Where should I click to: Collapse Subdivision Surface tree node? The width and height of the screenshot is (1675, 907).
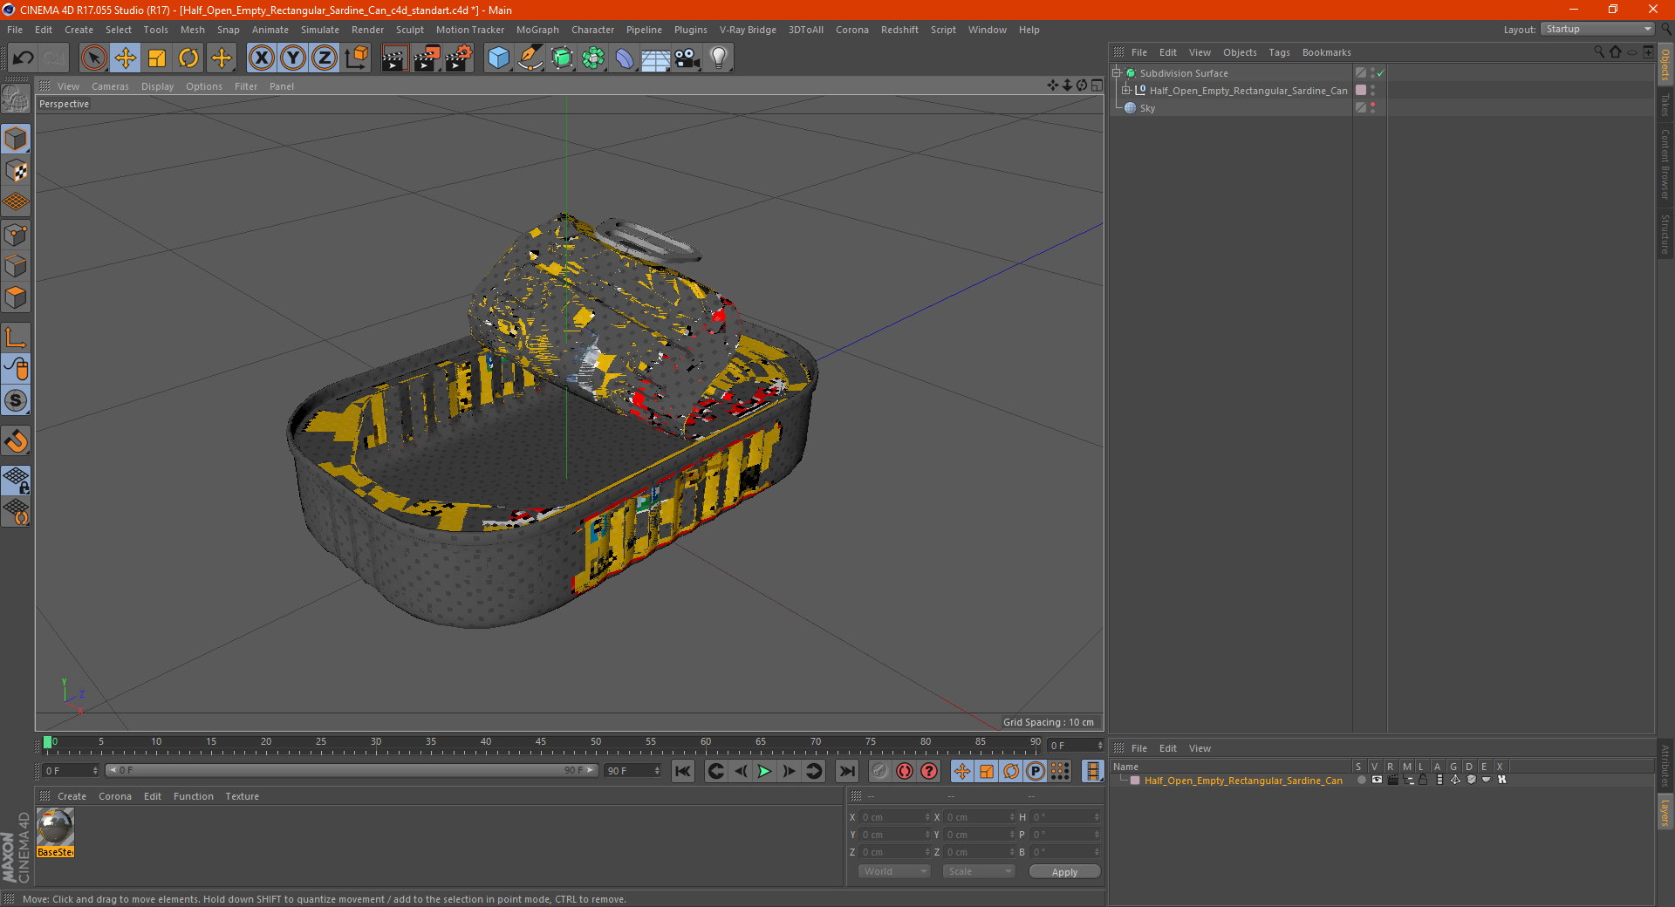coord(1116,73)
